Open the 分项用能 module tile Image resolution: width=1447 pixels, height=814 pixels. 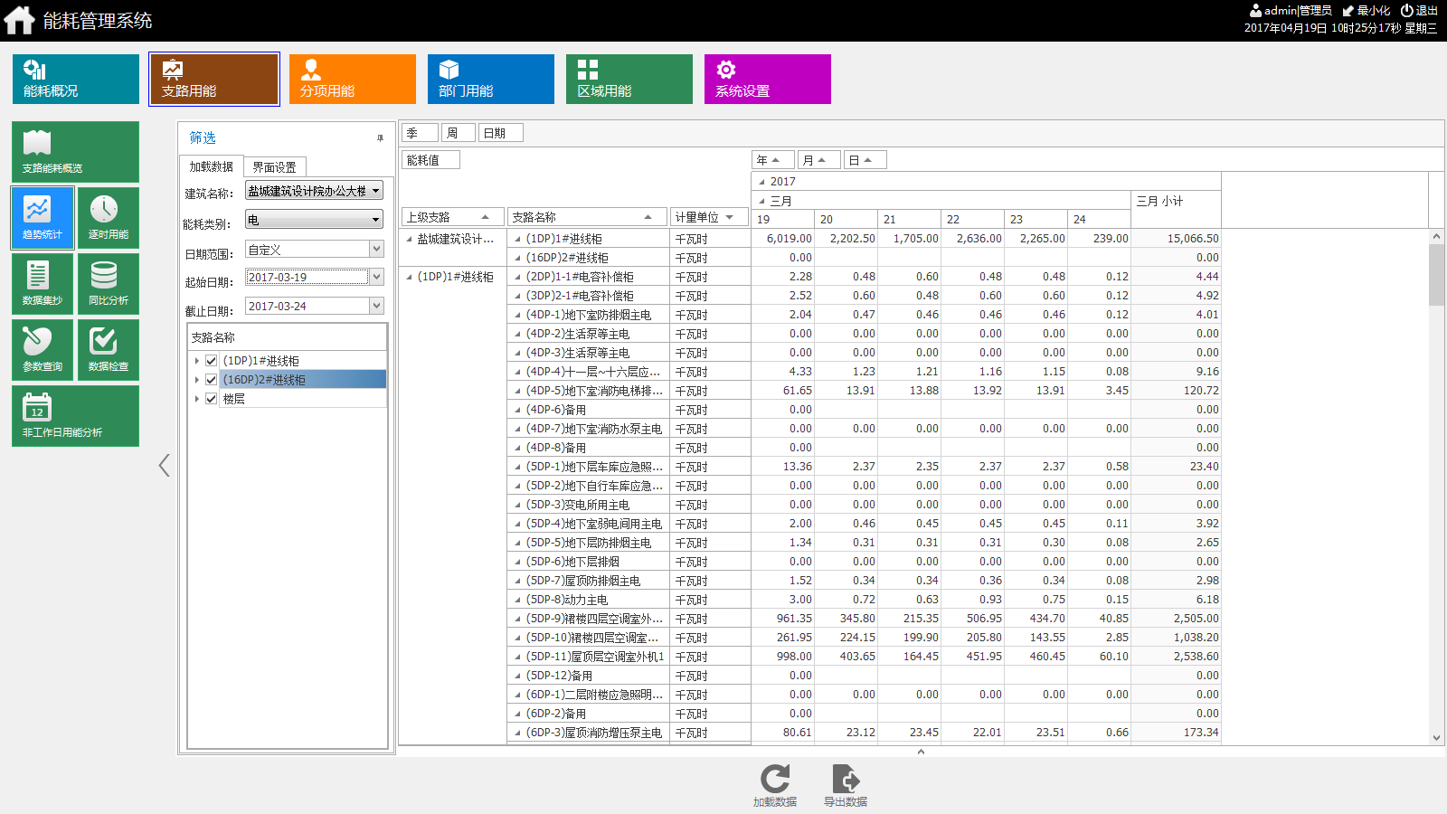(353, 79)
